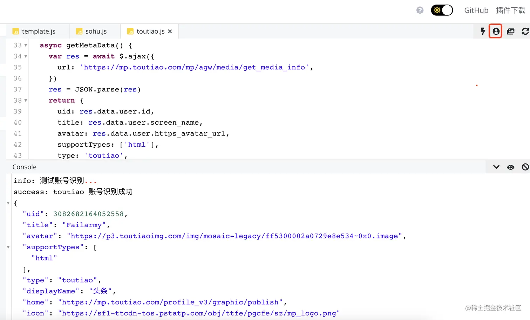Toggle console visibility eye icon
530x320 pixels.
pyautogui.click(x=511, y=167)
